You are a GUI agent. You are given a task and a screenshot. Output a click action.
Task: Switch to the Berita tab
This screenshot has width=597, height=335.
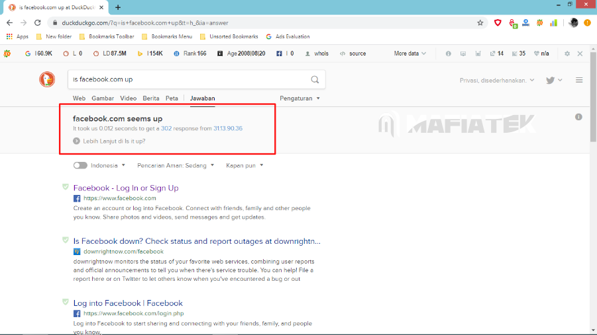(151, 98)
